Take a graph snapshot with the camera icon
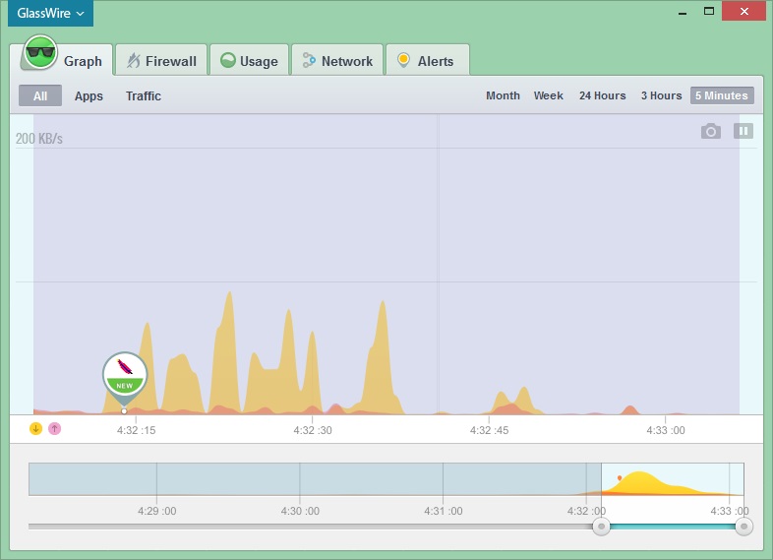This screenshot has height=560, width=773. [711, 131]
